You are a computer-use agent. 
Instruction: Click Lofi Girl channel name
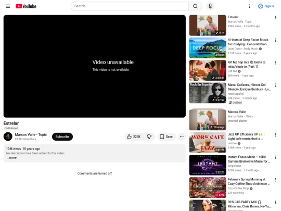point(232,71)
